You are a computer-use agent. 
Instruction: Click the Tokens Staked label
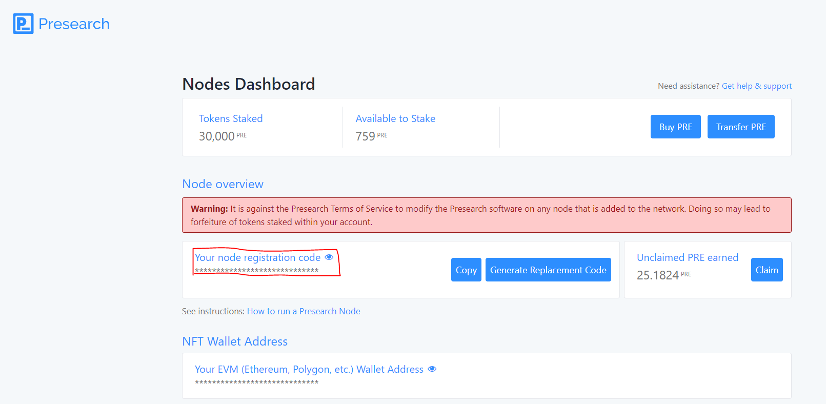point(231,118)
